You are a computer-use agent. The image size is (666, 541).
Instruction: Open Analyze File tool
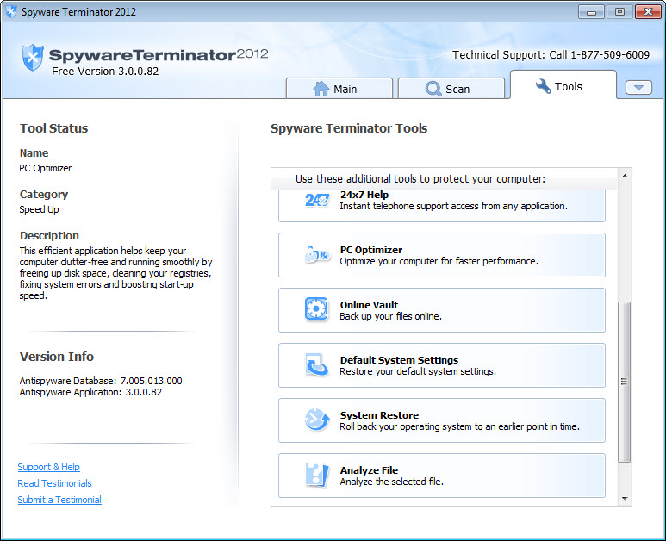click(x=442, y=476)
